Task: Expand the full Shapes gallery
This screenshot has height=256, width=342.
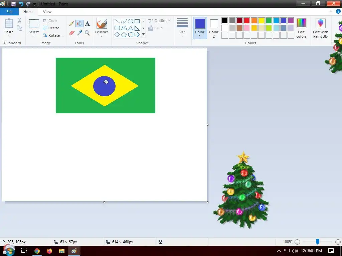Action: click(x=143, y=35)
